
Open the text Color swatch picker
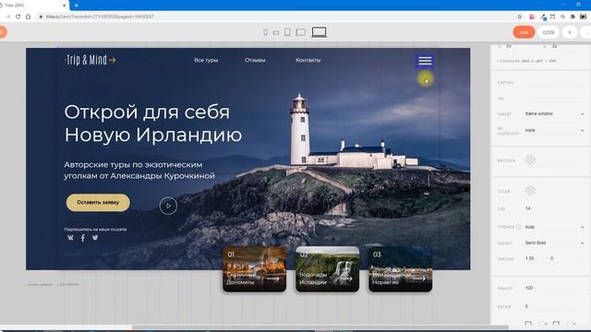(530, 191)
